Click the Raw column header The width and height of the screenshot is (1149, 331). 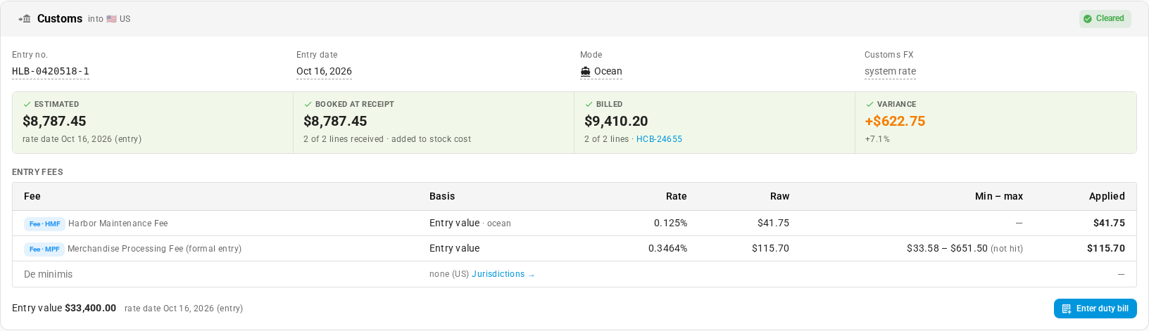coord(779,196)
